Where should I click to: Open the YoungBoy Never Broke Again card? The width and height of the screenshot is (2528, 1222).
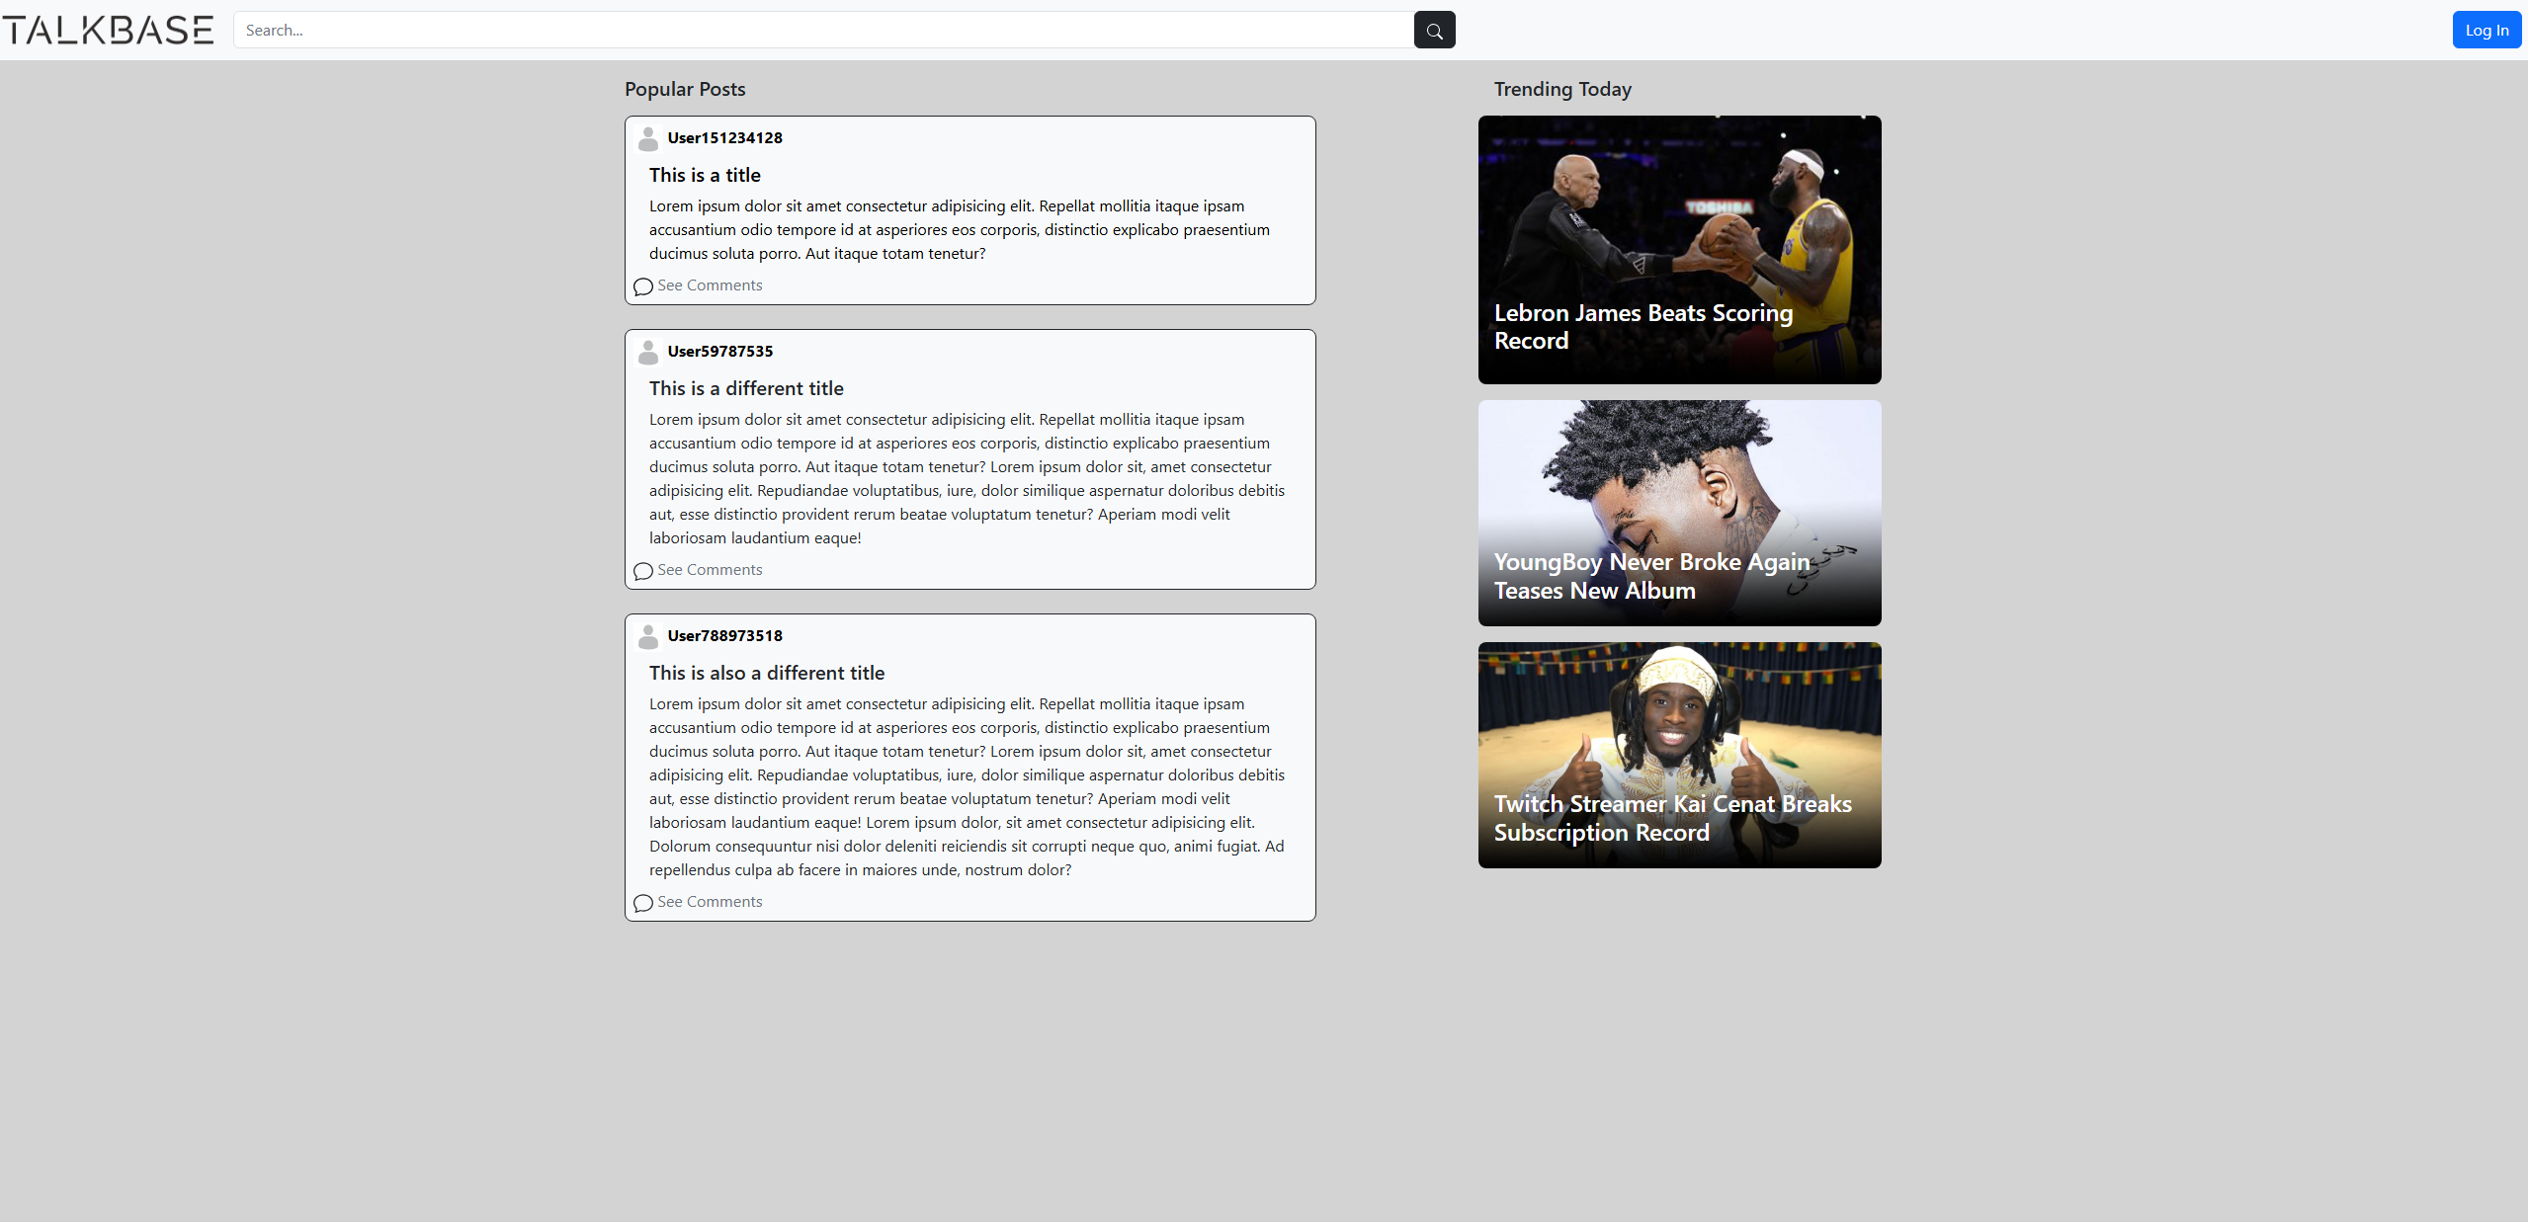[x=1679, y=513]
